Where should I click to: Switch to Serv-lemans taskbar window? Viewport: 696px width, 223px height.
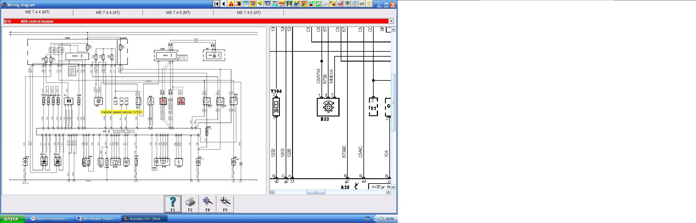coord(98,219)
